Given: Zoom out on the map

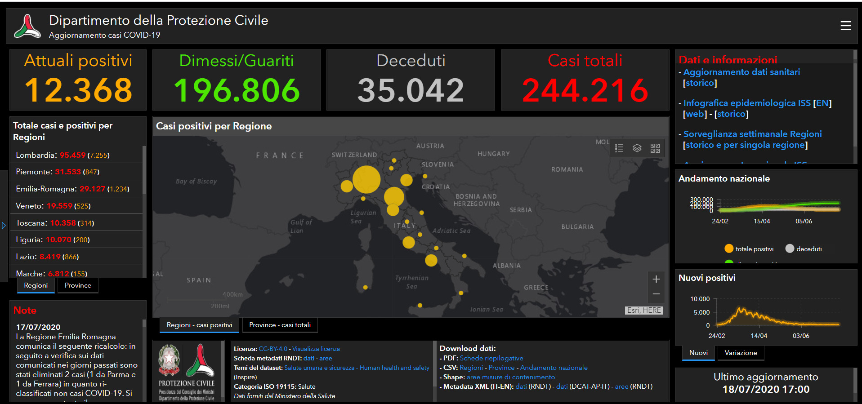Looking at the screenshot, I should [656, 294].
